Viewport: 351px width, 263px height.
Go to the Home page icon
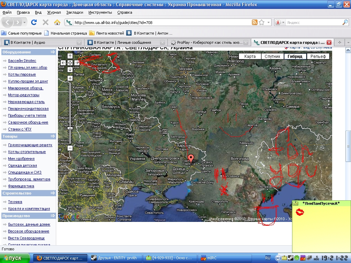click(x=57, y=22)
